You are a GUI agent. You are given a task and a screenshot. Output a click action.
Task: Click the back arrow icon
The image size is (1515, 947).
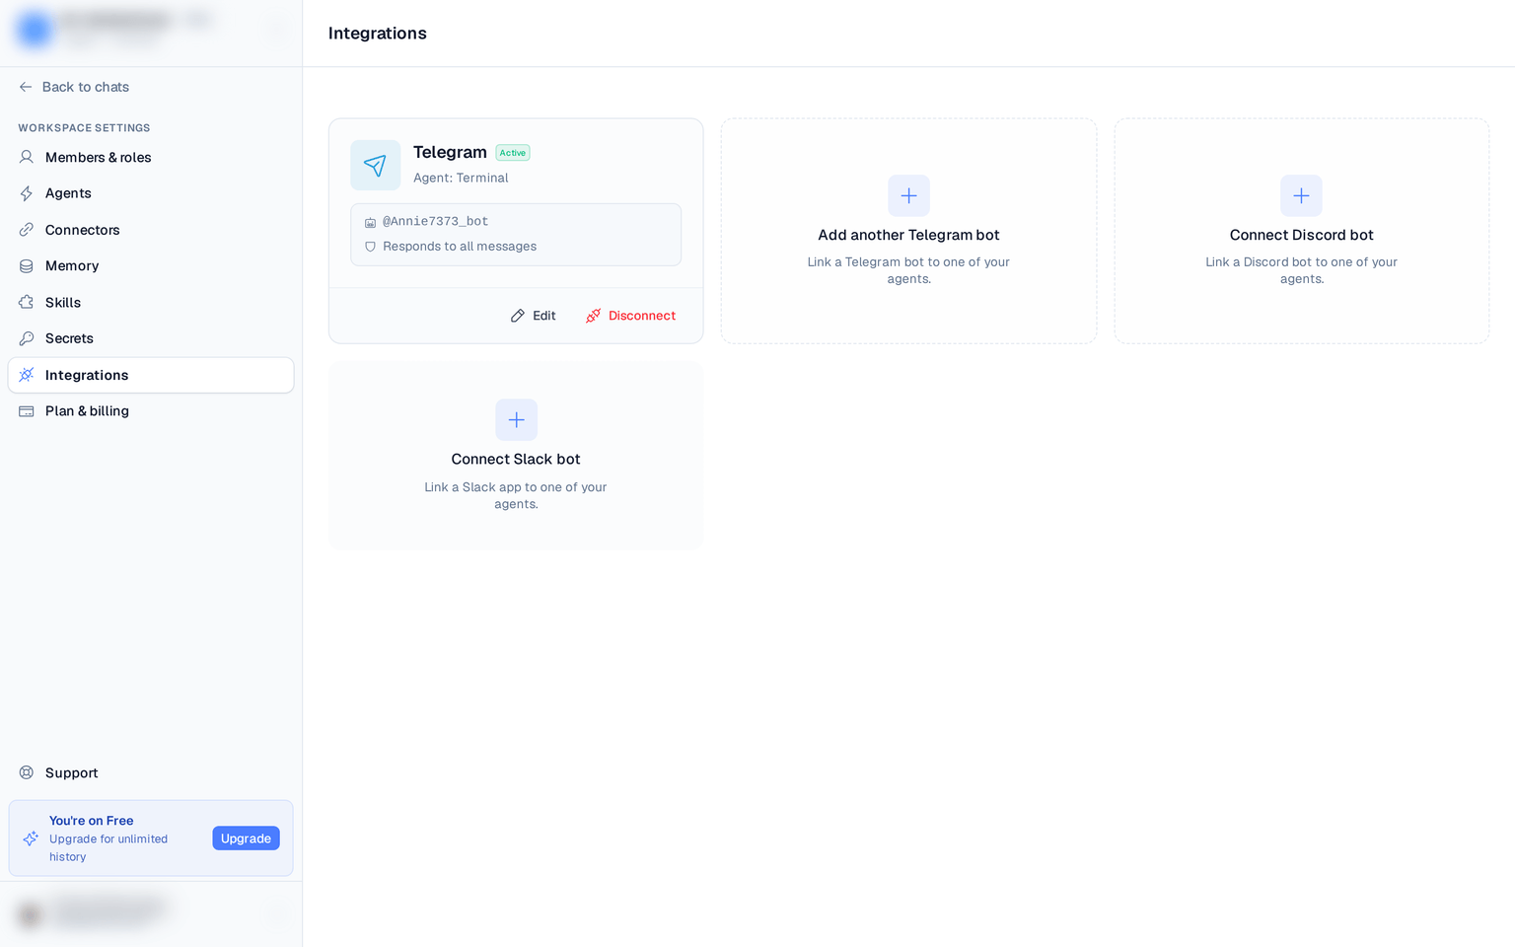pos(26,87)
